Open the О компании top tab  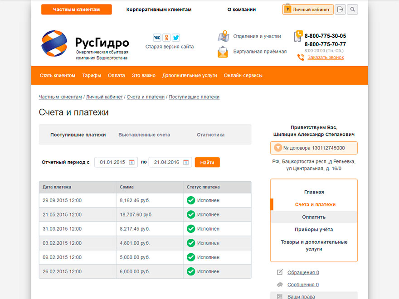point(242,10)
